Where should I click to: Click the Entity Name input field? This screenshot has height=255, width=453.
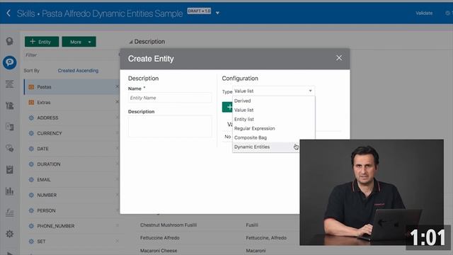[x=170, y=98]
